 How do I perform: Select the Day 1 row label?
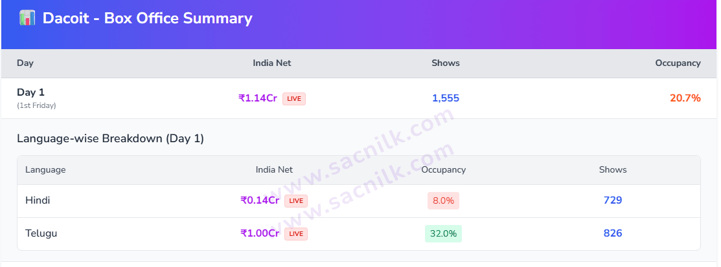tap(30, 92)
